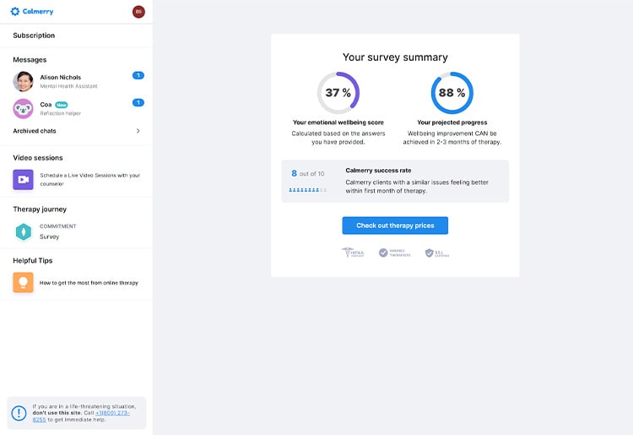This screenshot has height=435, width=633.
Task: Click the Calmerry gear logo icon
Action: tap(15, 11)
